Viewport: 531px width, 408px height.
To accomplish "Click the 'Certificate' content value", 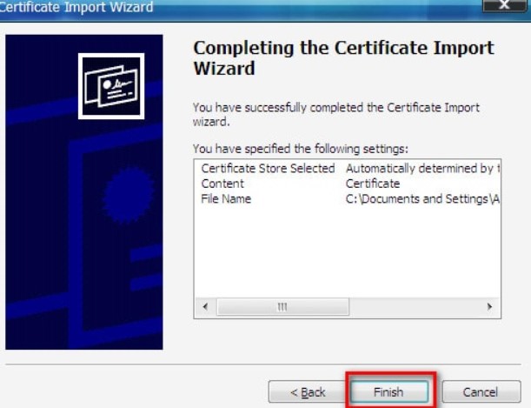I will (x=373, y=184).
